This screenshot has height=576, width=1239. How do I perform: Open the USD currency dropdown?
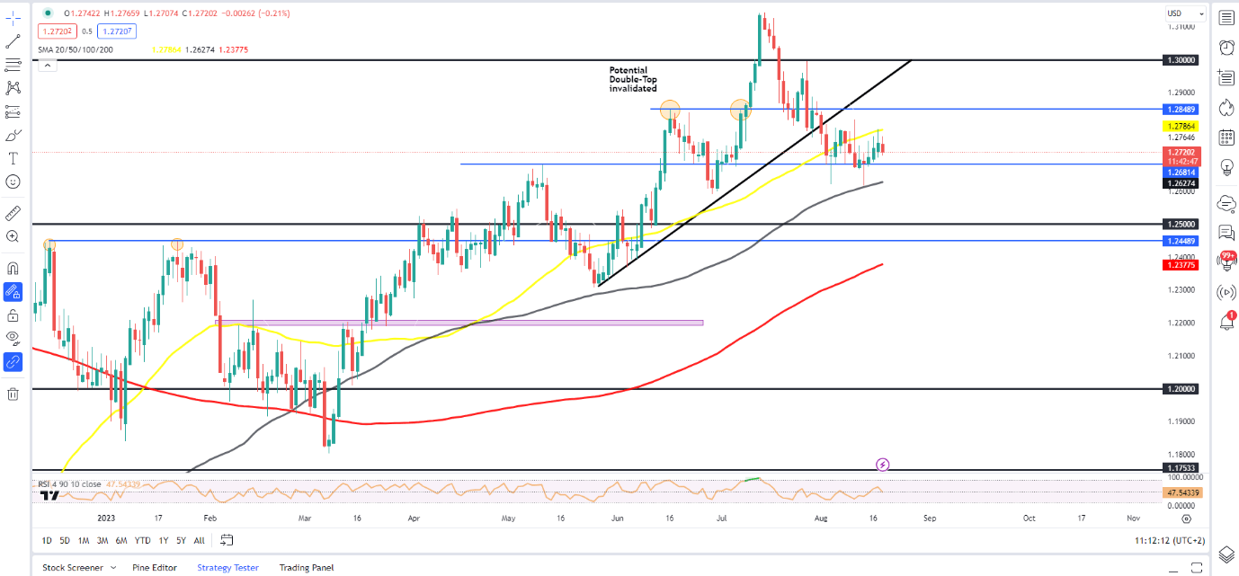coord(1186,13)
